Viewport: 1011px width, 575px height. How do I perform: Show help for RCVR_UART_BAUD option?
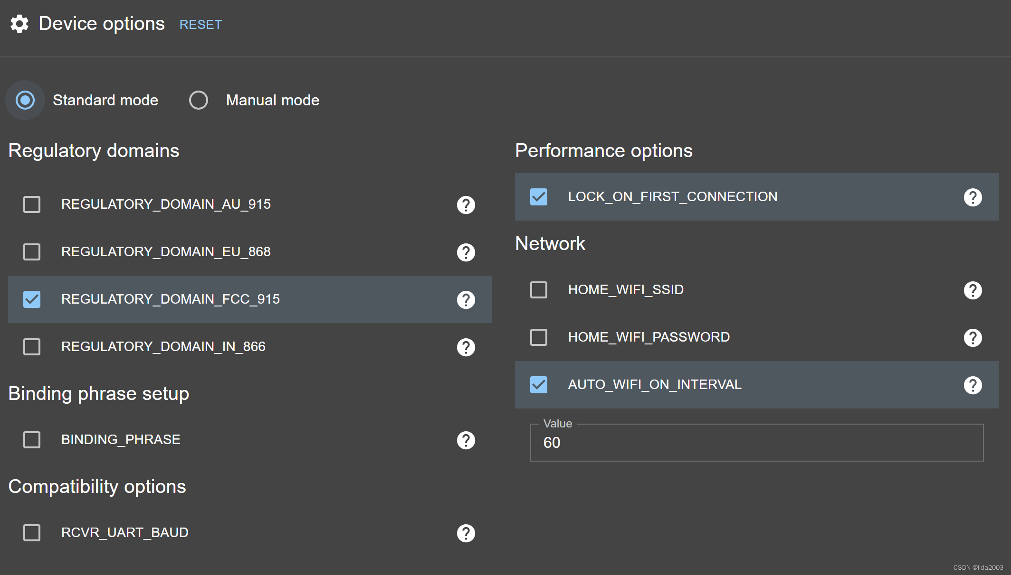pyautogui.click(x=466, y=533)
